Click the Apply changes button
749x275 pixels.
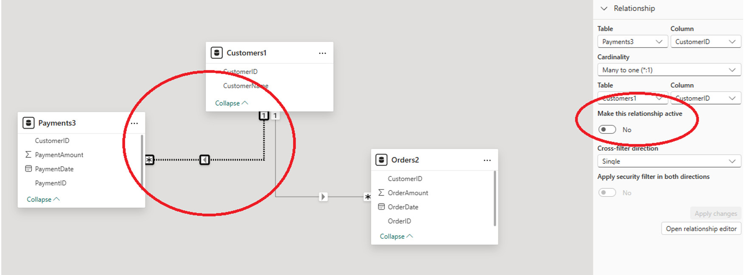pos(715,214)
